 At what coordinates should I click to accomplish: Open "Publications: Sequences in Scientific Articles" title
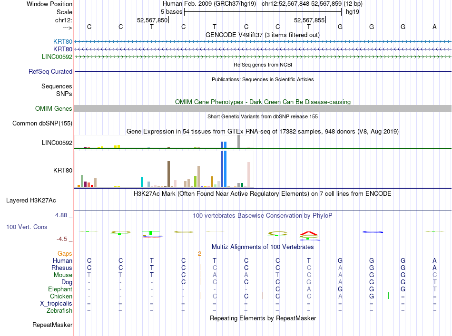(263, 79)
